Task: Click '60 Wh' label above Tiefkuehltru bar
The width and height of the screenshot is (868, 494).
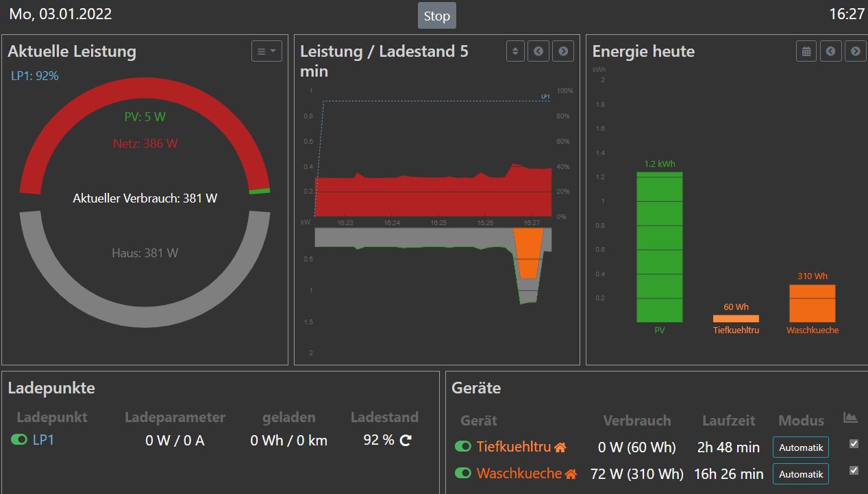Action: click(736, 307)
